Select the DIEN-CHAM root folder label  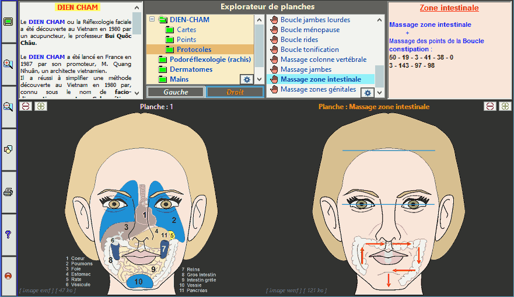[x=190, y=20]
